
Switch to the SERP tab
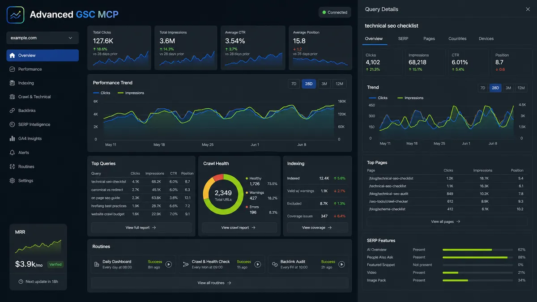click(403, 39)
